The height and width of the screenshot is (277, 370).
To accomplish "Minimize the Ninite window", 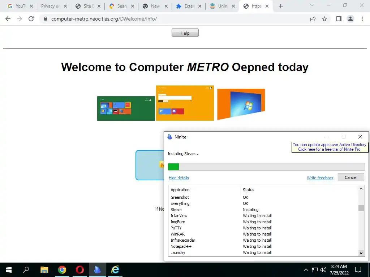I will [327, 137].
